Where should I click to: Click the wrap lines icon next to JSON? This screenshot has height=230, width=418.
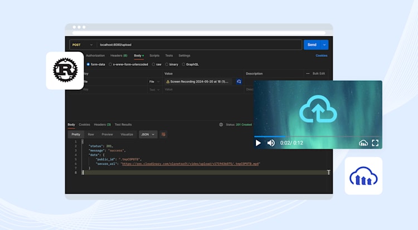(163, 135)
